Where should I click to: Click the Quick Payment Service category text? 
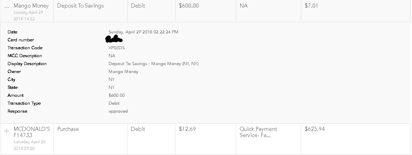coord(258,132)
